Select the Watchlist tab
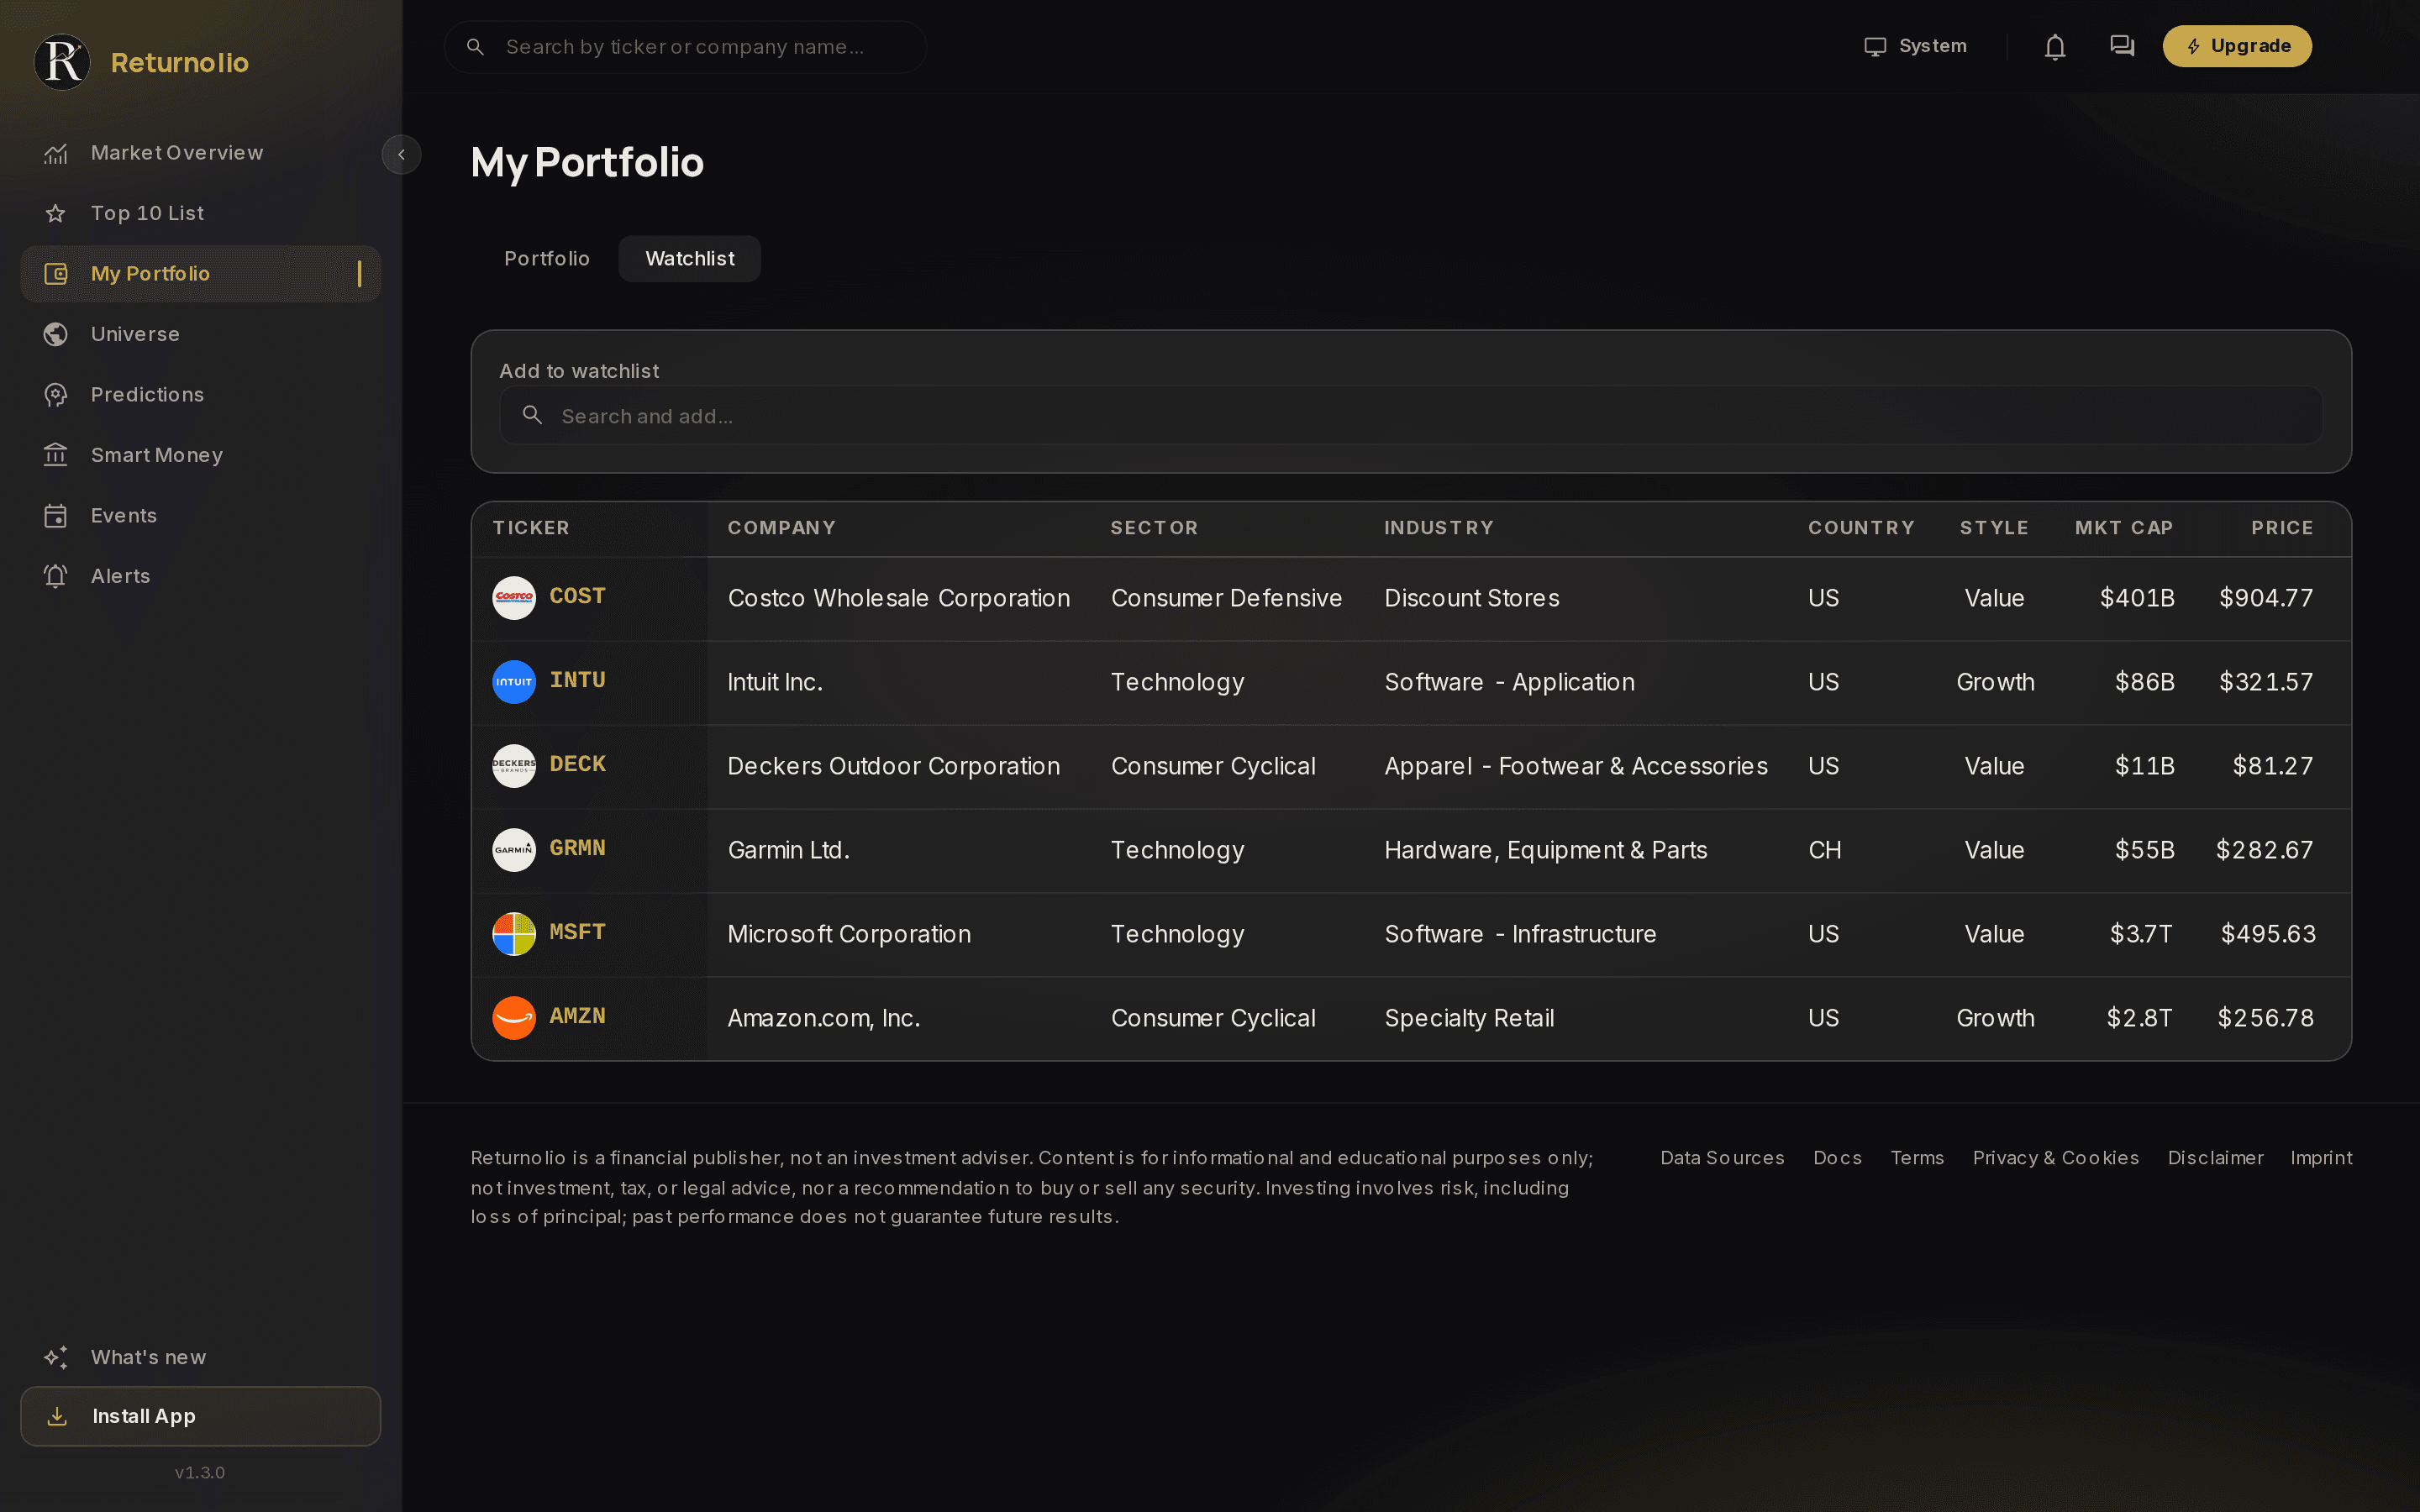The height and width of the screenshot is (1512, 2420). coord(690,258)
